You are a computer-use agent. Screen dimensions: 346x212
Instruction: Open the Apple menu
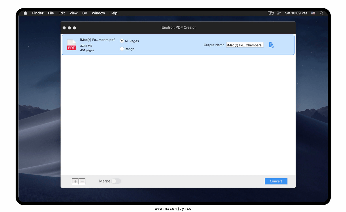point(25,13)
